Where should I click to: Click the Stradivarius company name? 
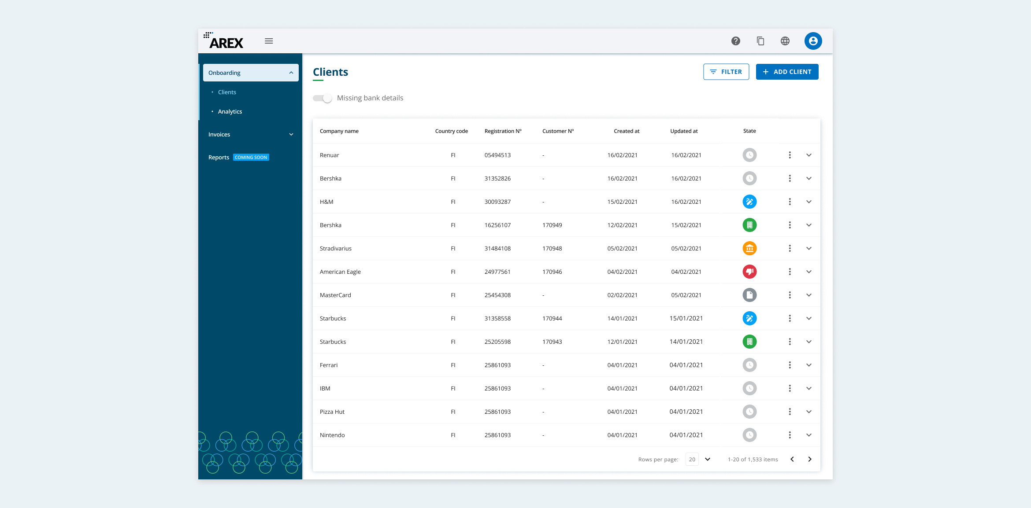336,248
